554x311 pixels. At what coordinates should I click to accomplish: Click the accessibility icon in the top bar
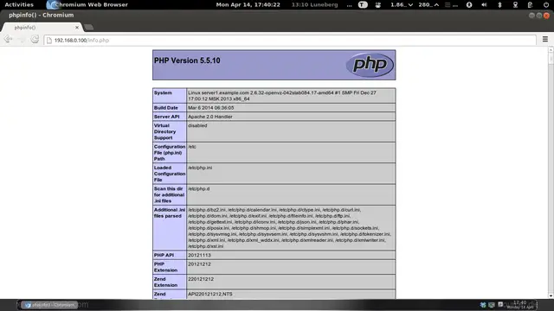[x=469, y=4]
